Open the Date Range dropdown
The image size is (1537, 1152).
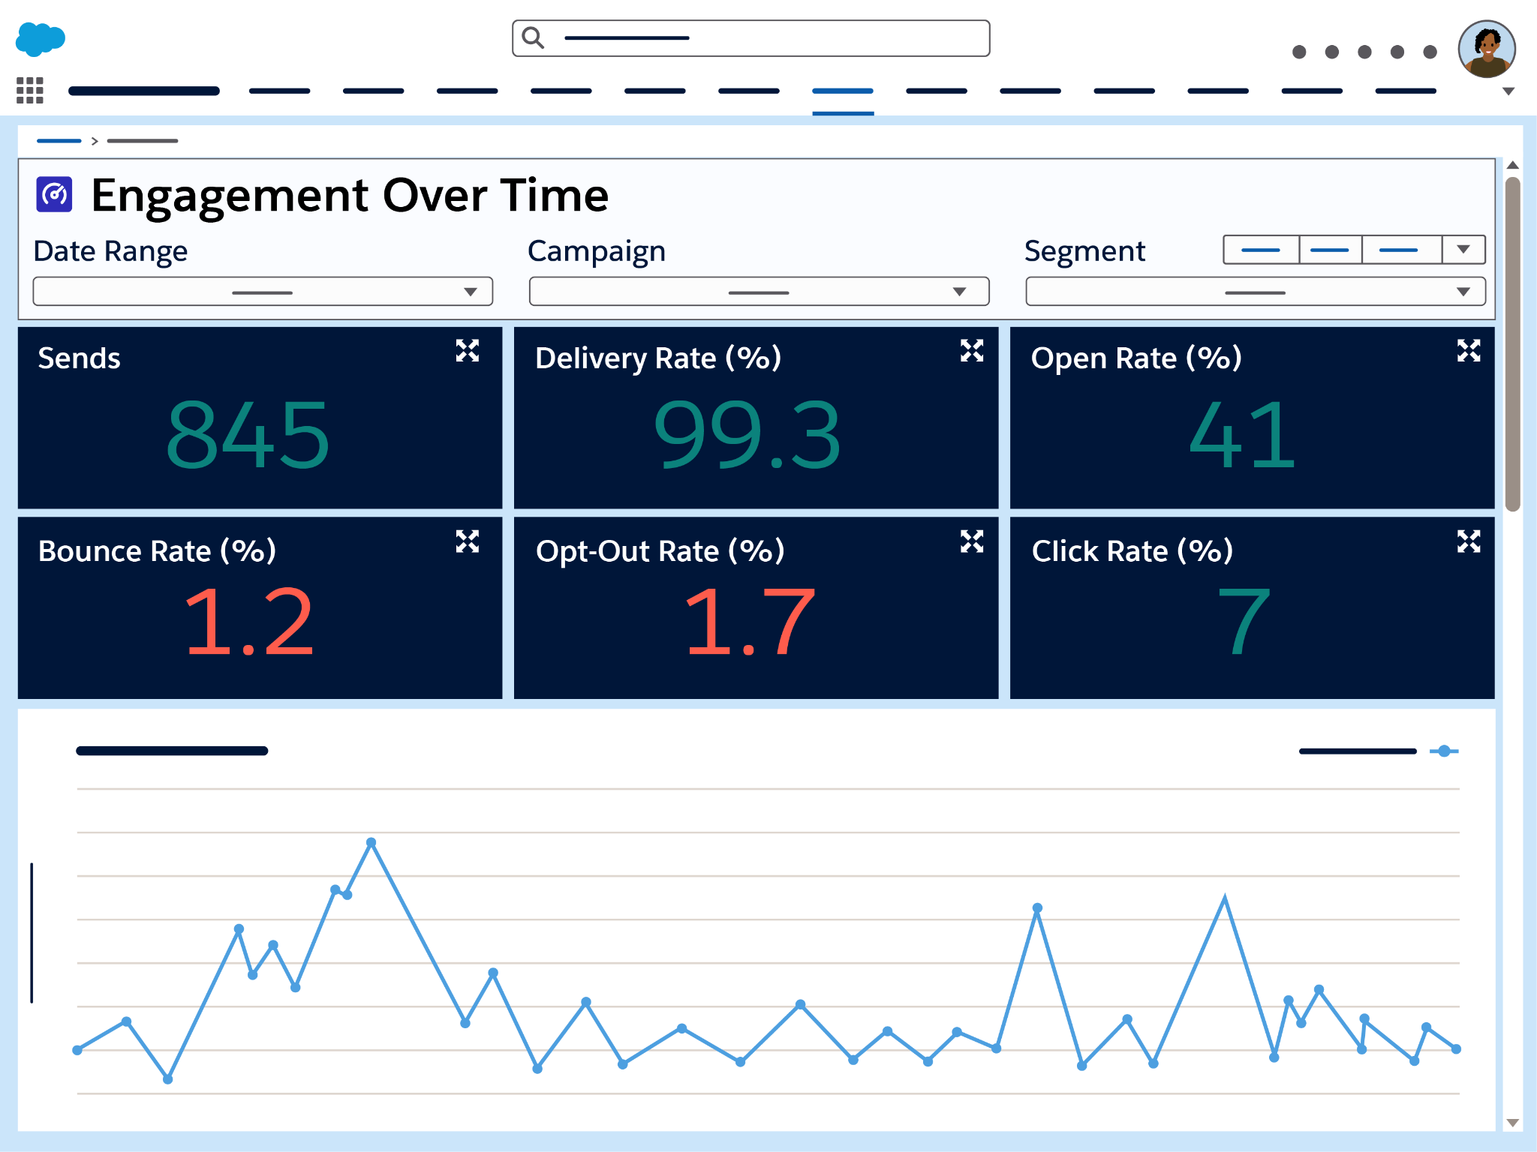coord(263,292)
